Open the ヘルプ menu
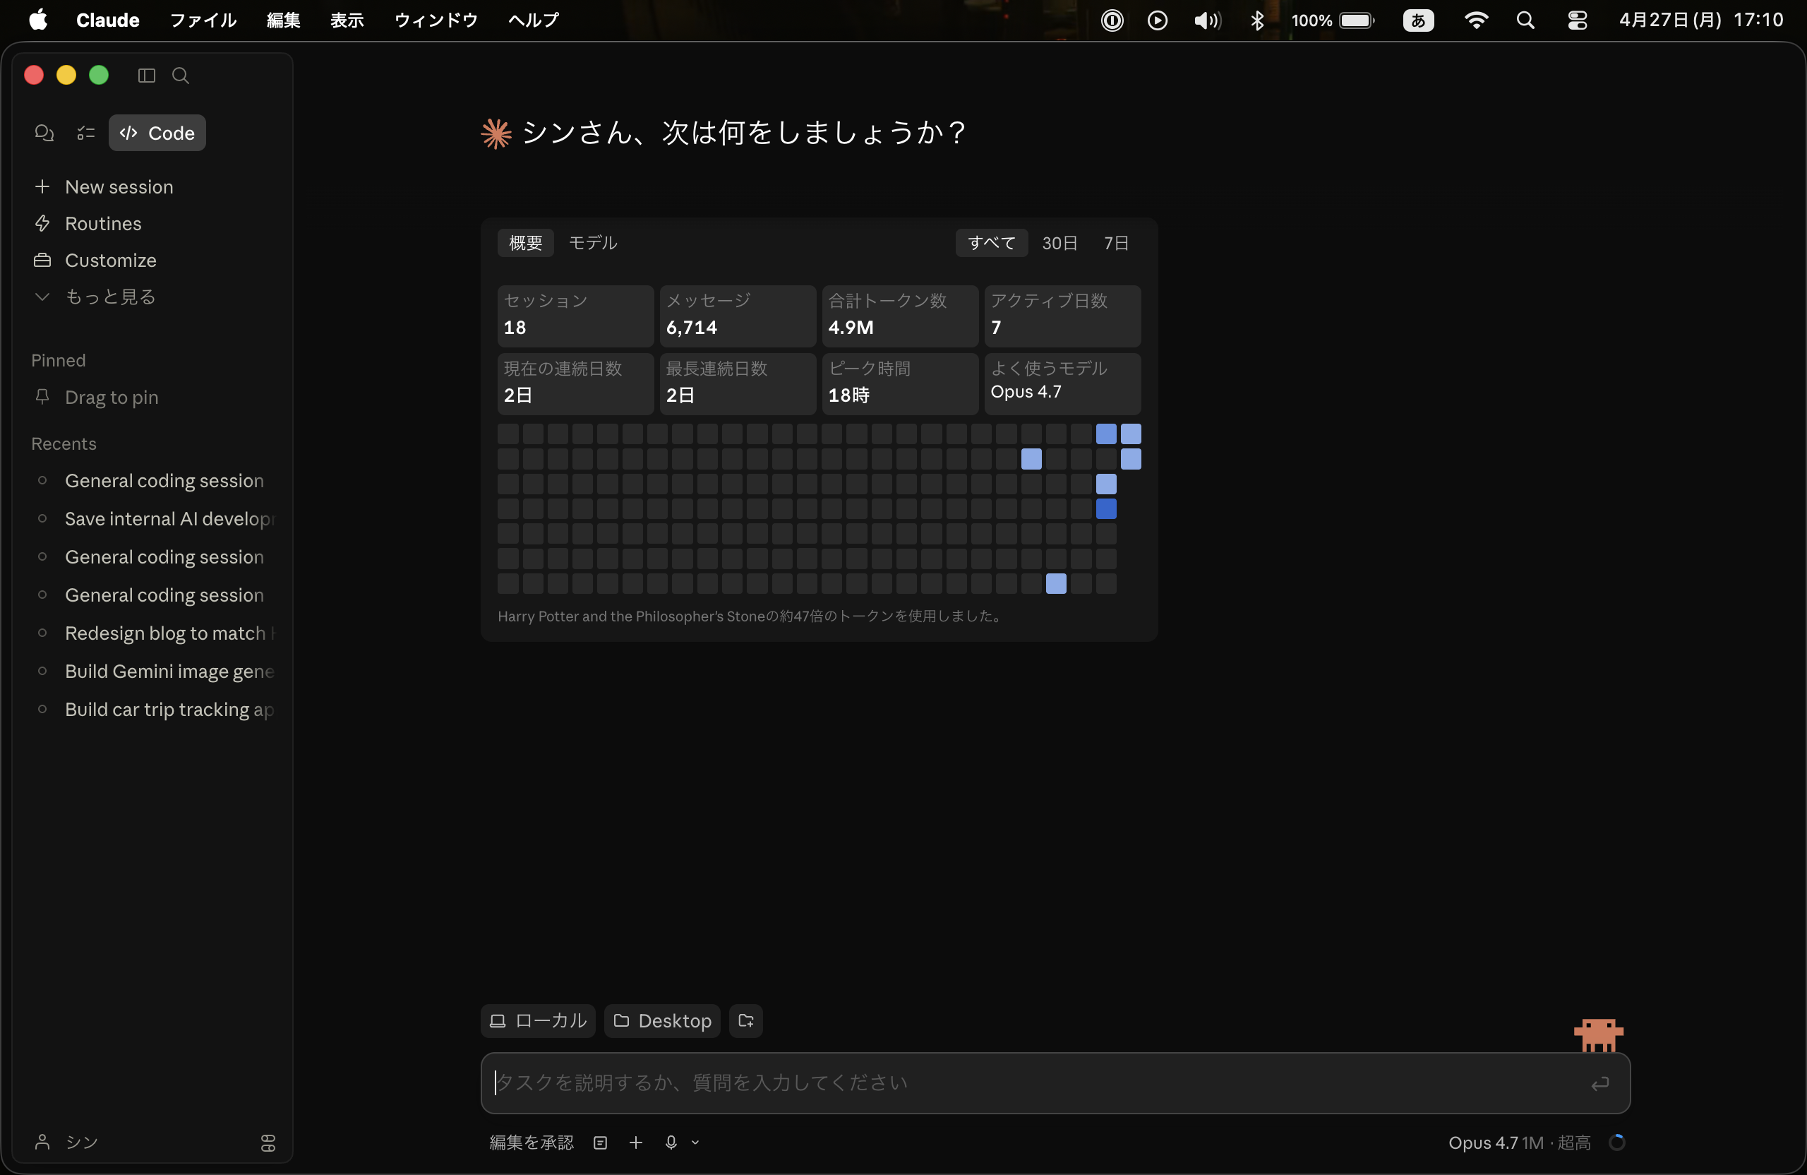Viewport: 1807px width, 1175px height. (x=533, y=20)
